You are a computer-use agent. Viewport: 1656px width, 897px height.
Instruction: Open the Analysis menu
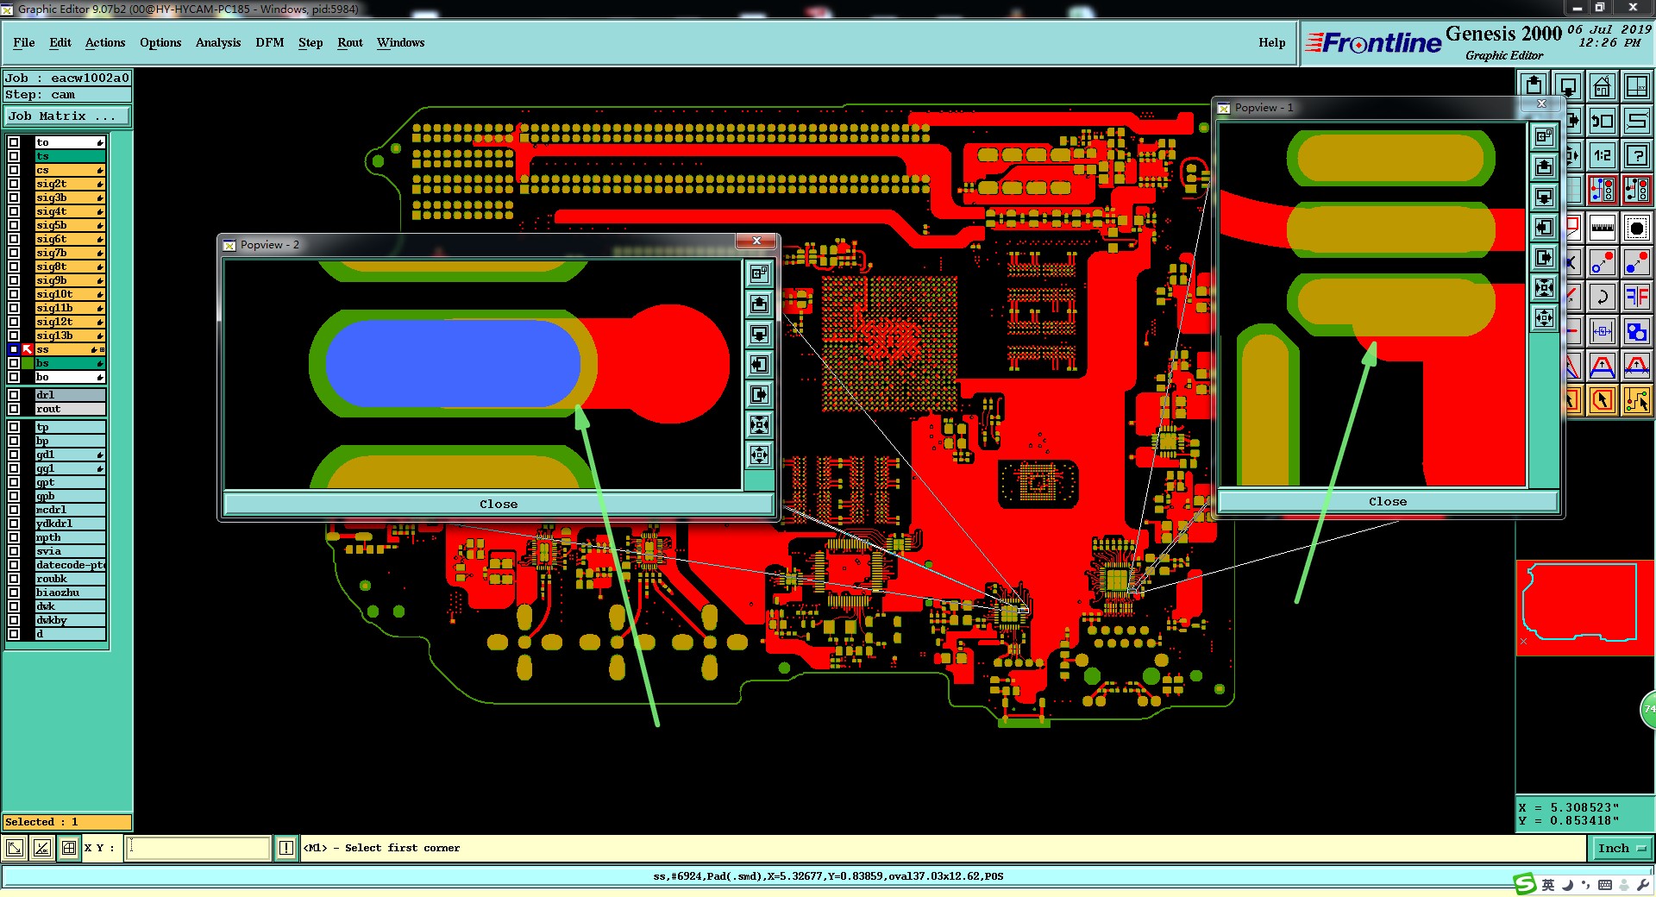(x=218, y=42)
